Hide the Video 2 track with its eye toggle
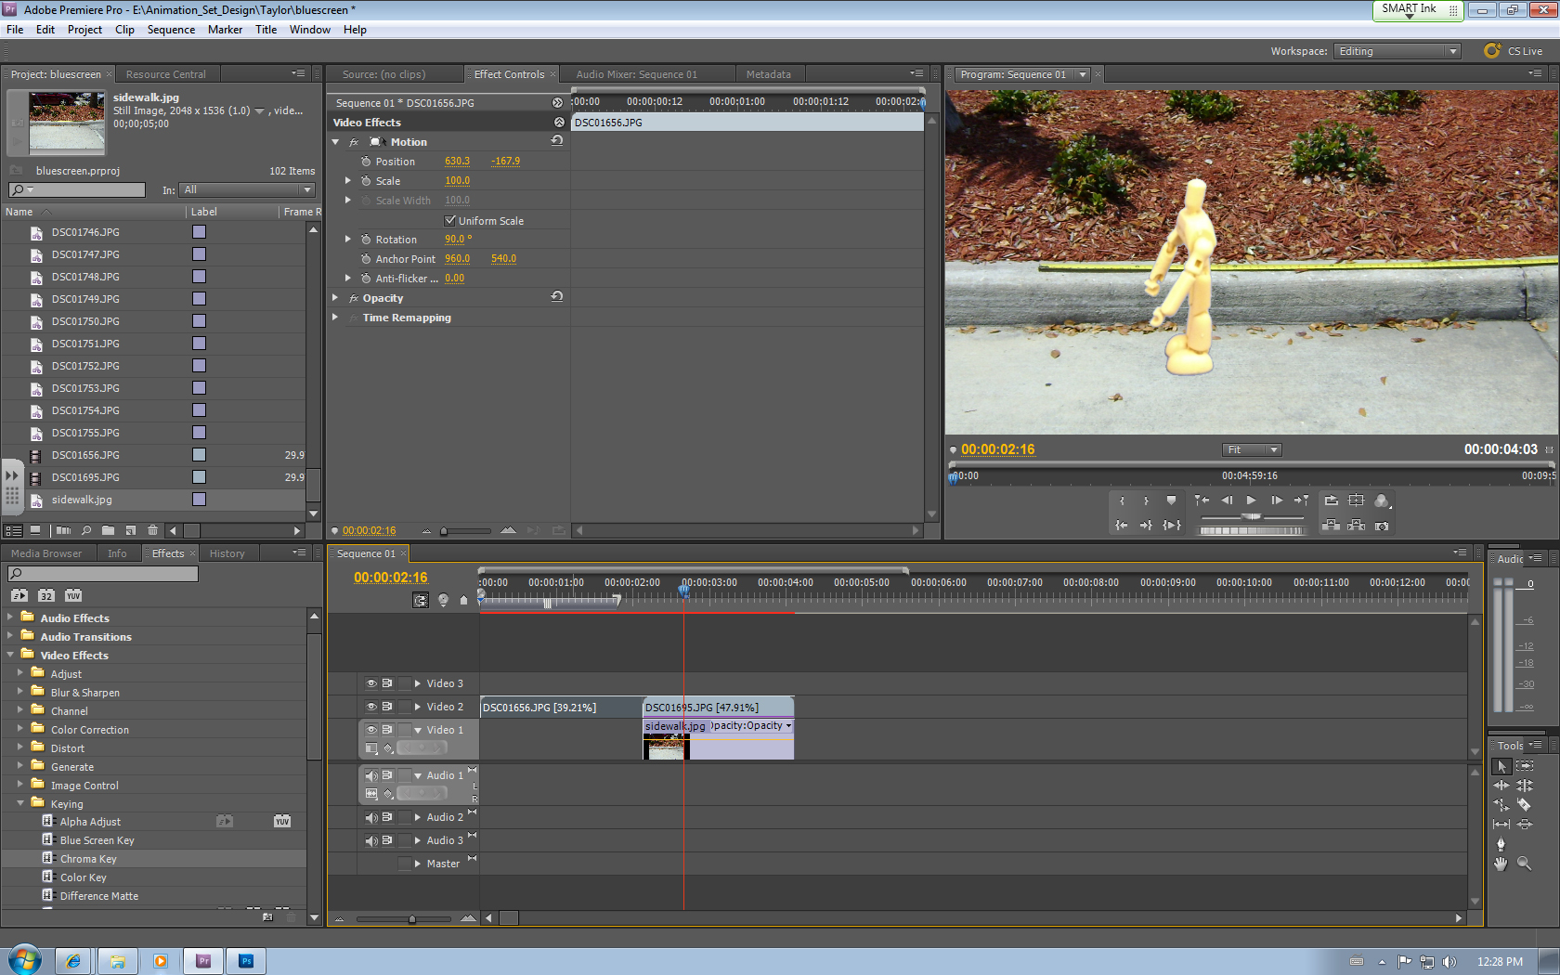Screen dimensions: 1560x975 (370, 706)
